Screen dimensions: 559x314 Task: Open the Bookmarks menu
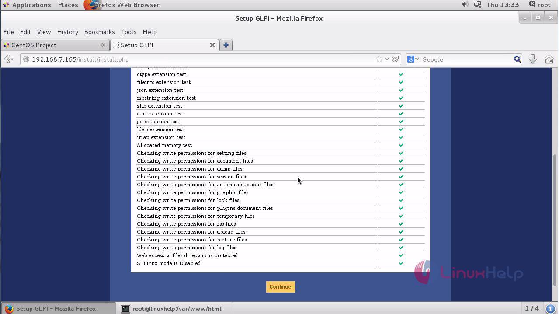[99, 32]
